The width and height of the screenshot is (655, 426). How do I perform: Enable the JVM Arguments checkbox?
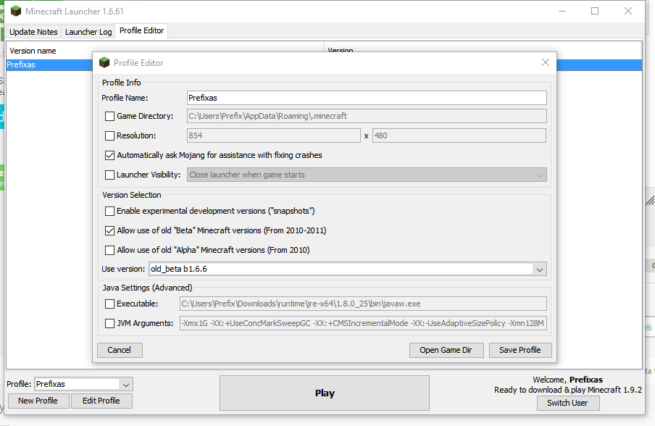pos(109,323)
